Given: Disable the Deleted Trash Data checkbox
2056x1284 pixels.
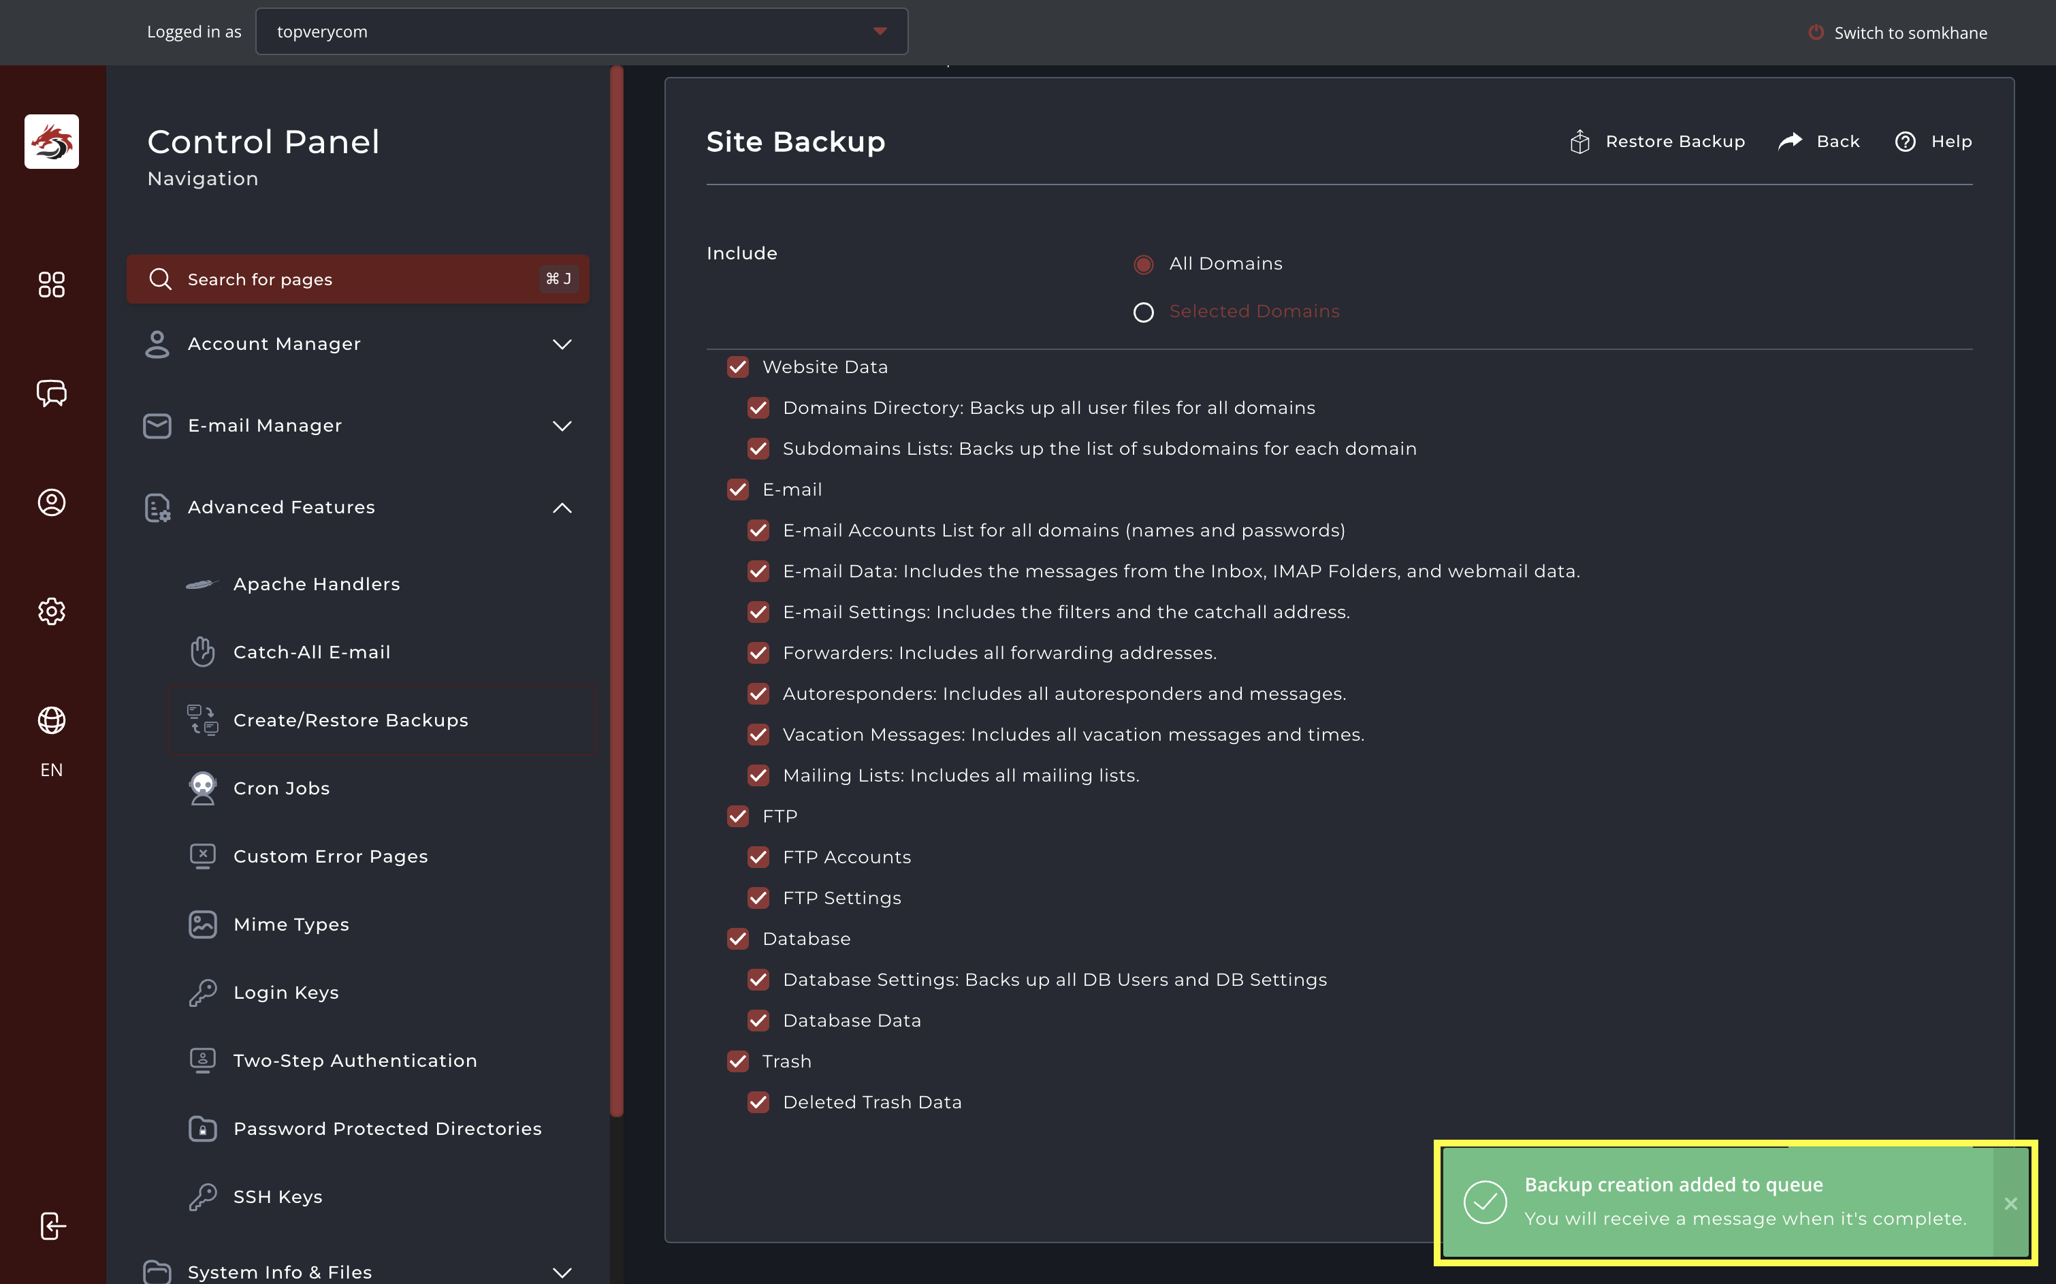Looking at the screenshot, I should [758, 1102].
